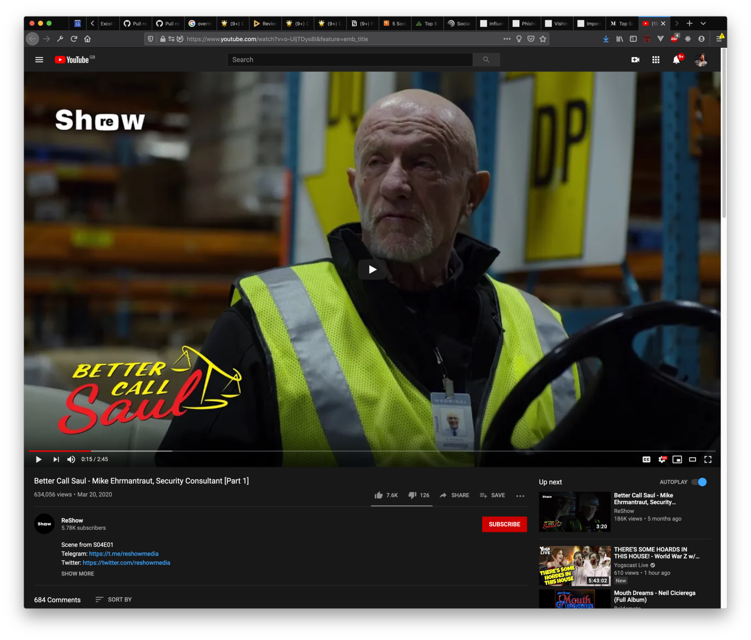Play the video from control bar
The height and width of the screenshot is (640, 751).
click(x=38, y=459)
